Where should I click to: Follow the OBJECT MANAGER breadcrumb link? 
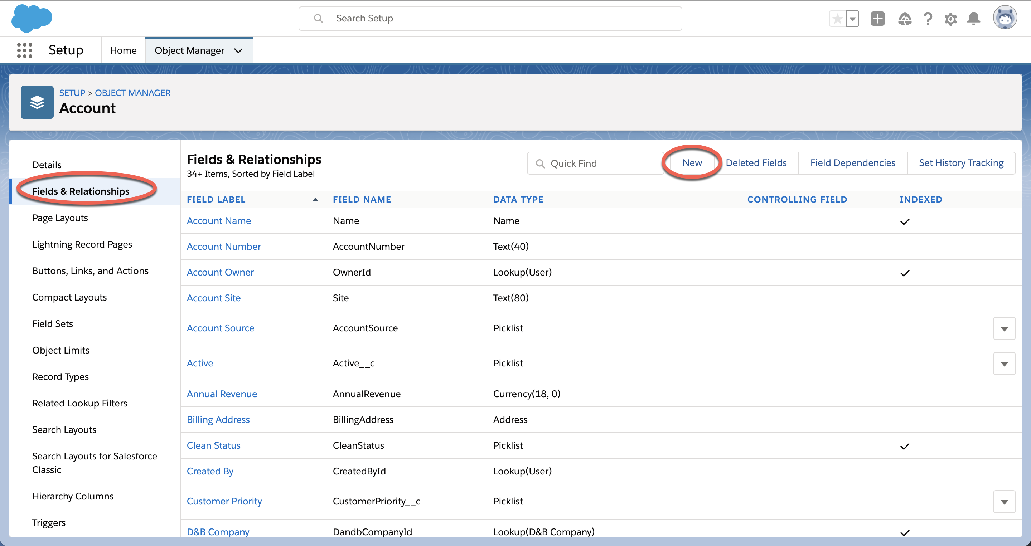(132, 93)
